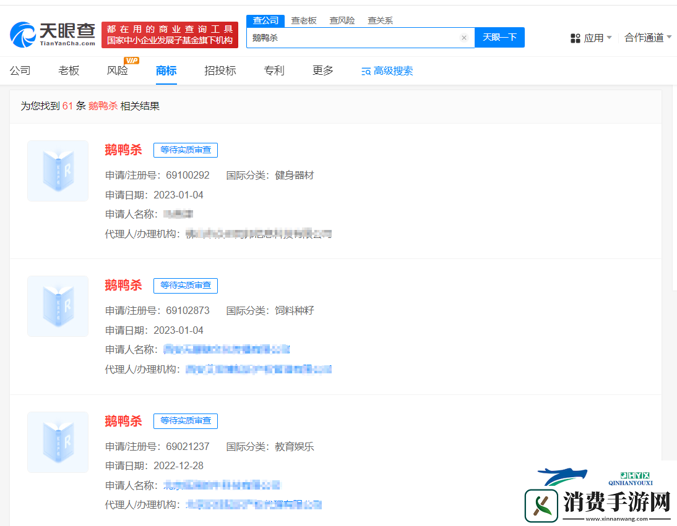The width and height of the screenshot is (677, 526).
Task: Select the 查老板 search tab
Action: click(x=304, y=20)
